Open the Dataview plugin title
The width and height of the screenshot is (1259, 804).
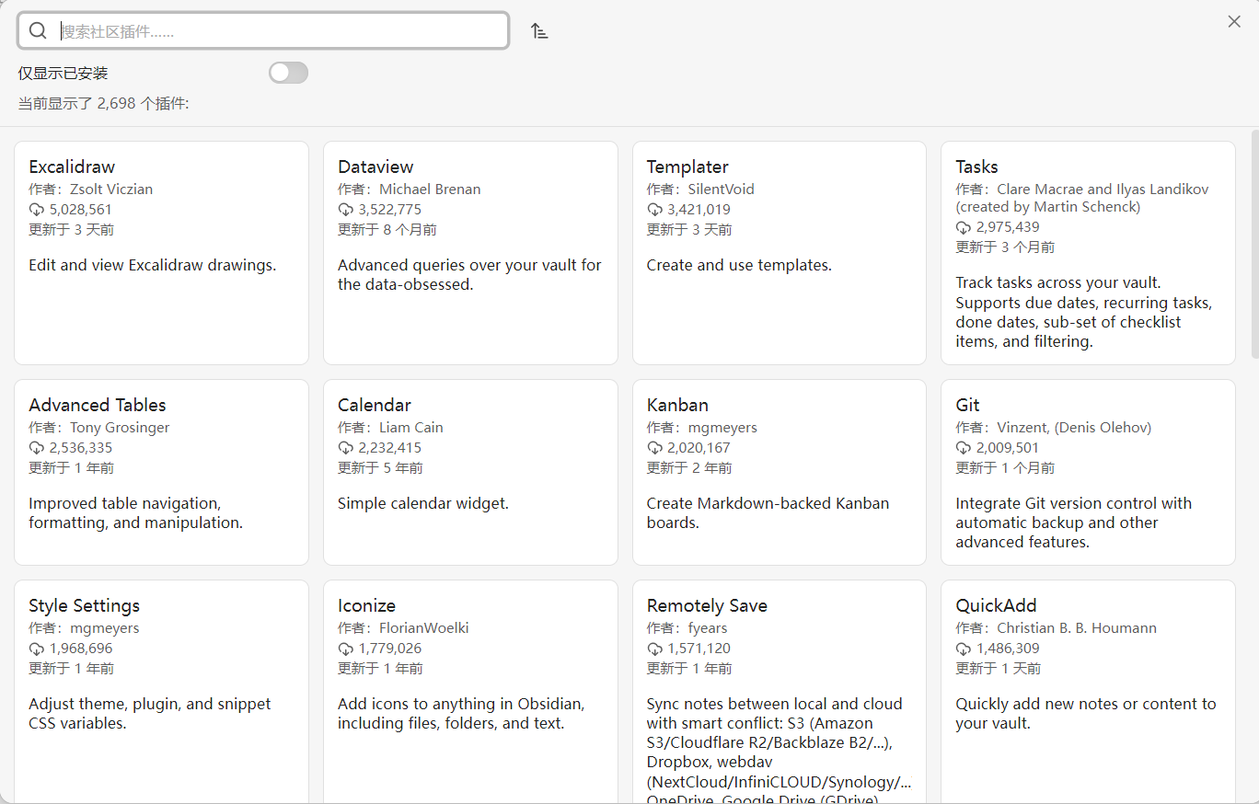[375, 167]
